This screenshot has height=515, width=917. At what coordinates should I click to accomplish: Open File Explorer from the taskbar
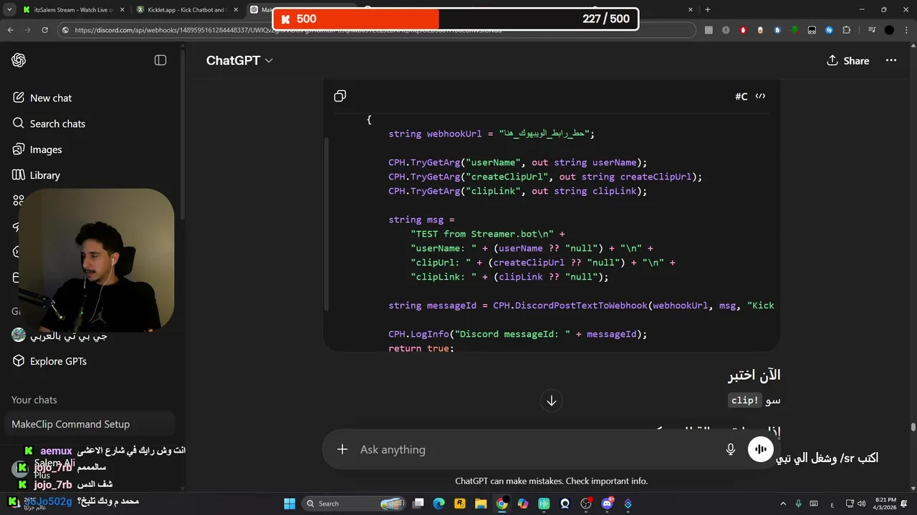click(481, 504)
